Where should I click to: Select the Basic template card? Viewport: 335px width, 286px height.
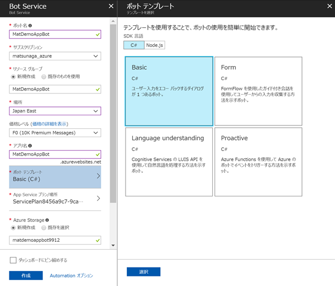[169, 91]
